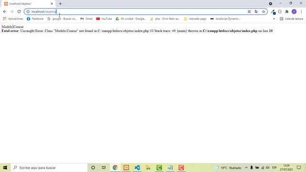Open the Mi unidad - Google bookmark
The image size is (306, 172).
click(x=131, y=19)
